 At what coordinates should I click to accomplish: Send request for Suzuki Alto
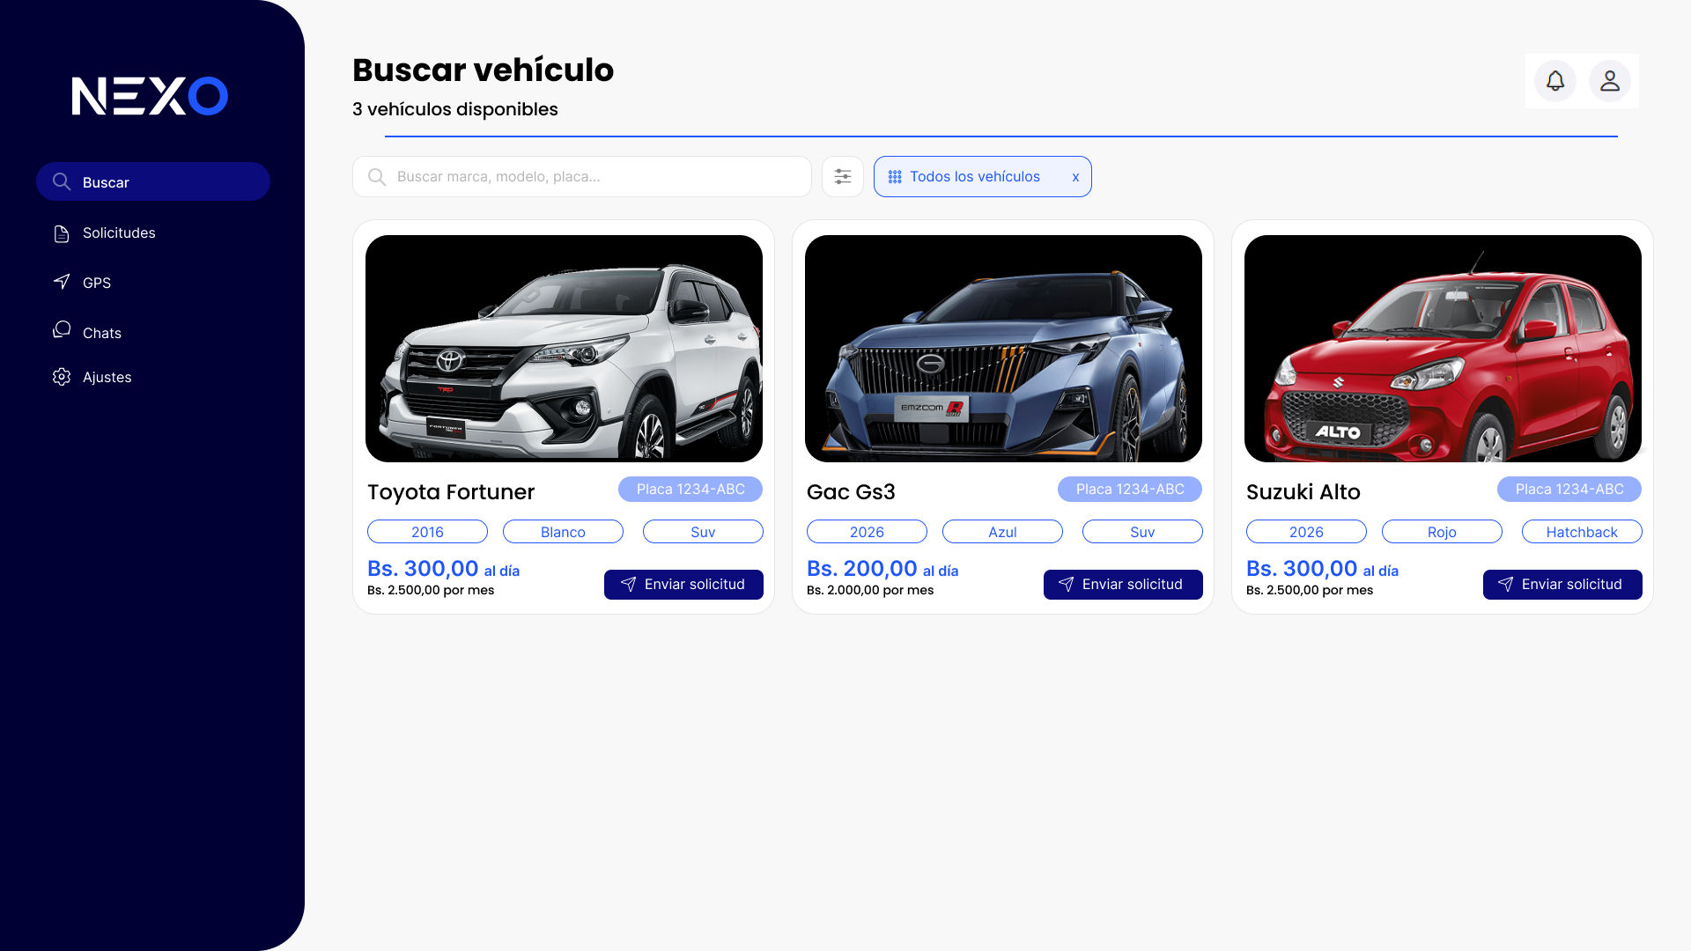click(x=1562, y=585)
